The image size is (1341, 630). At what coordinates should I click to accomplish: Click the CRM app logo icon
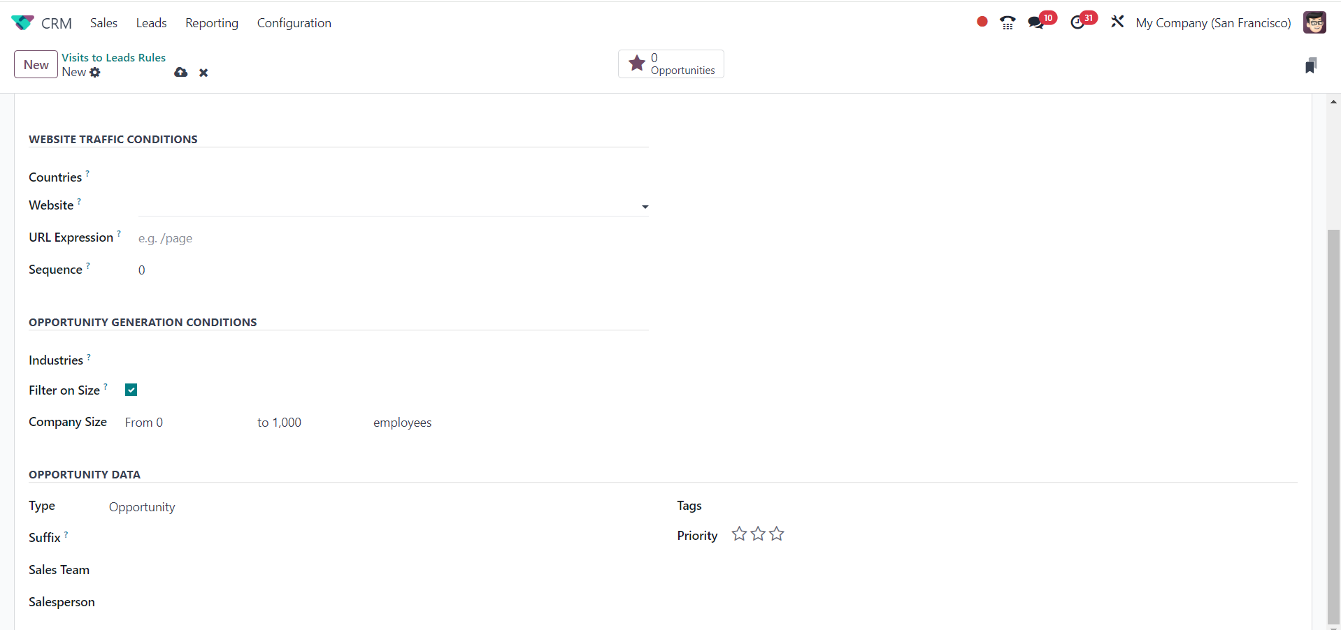pyautogui.click(x=22, y=23)
